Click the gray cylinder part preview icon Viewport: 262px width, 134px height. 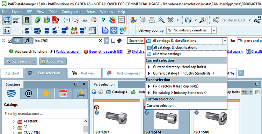pyautogui.click(x=189, y=20)
